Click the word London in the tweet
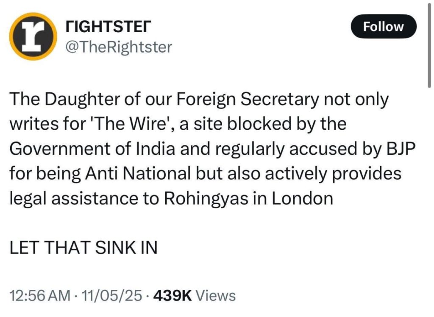434x317 pixels. tap(302, 198)
